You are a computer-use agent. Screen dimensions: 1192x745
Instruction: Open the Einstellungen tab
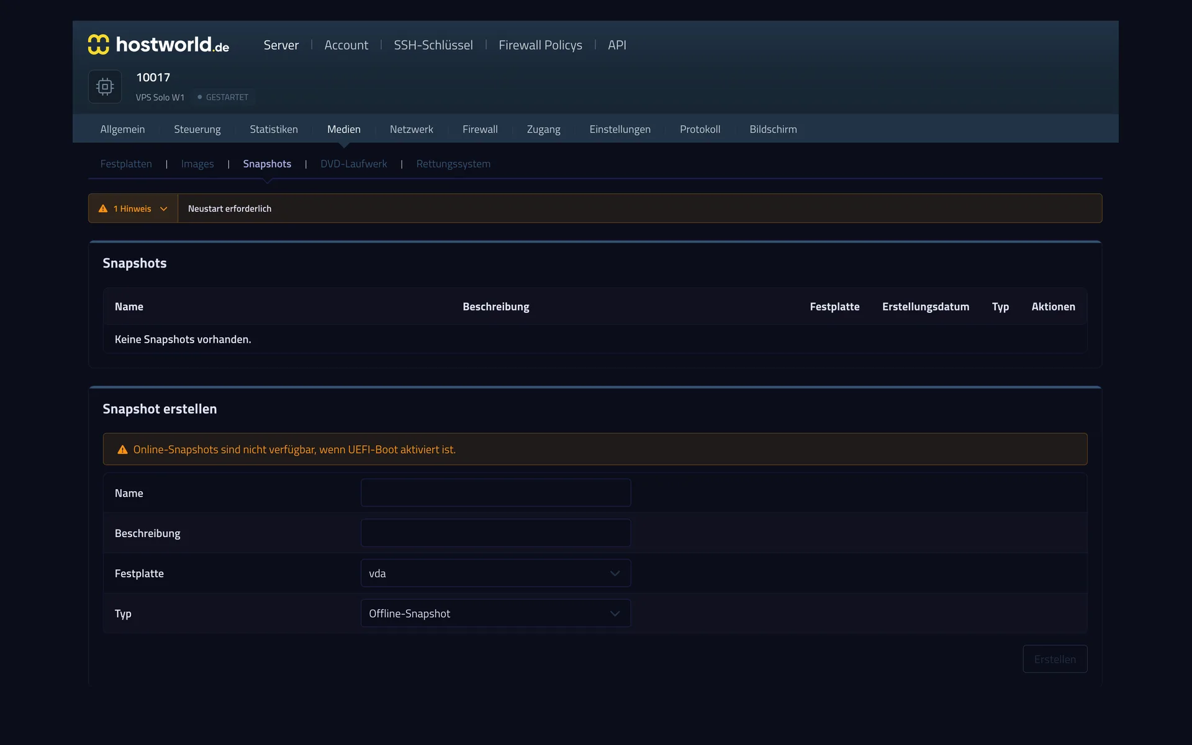pyautogui.click(x=620, y=129)
